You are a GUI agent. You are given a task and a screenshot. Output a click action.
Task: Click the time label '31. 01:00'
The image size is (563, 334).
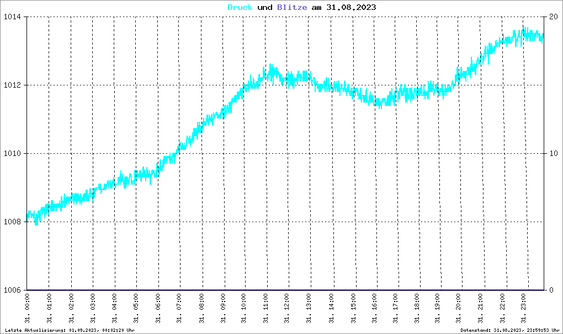(49, 309)
